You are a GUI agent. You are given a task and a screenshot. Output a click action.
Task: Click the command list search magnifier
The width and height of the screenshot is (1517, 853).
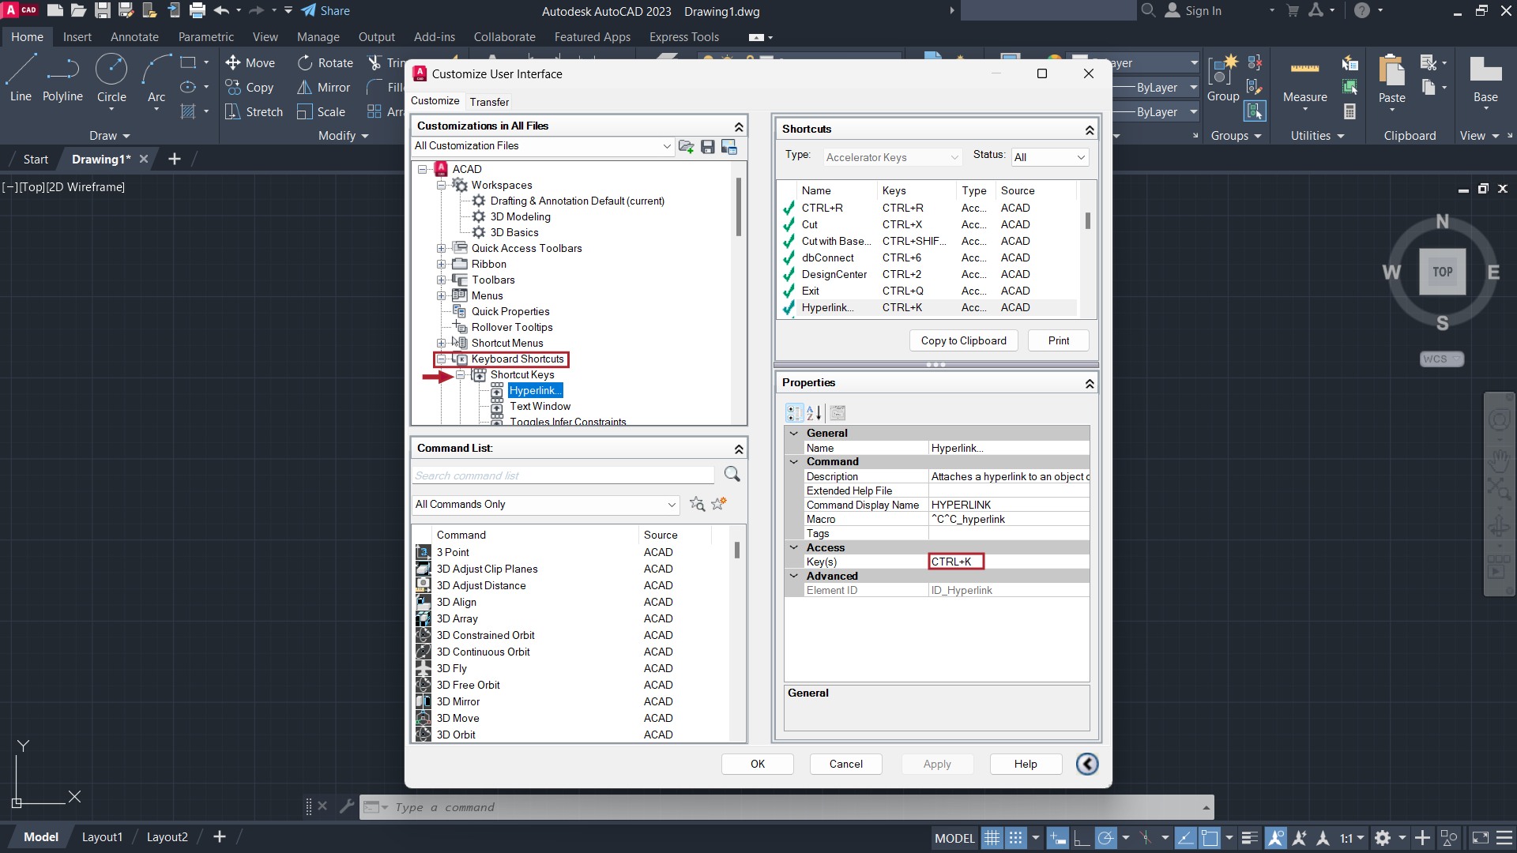point(732,474)
